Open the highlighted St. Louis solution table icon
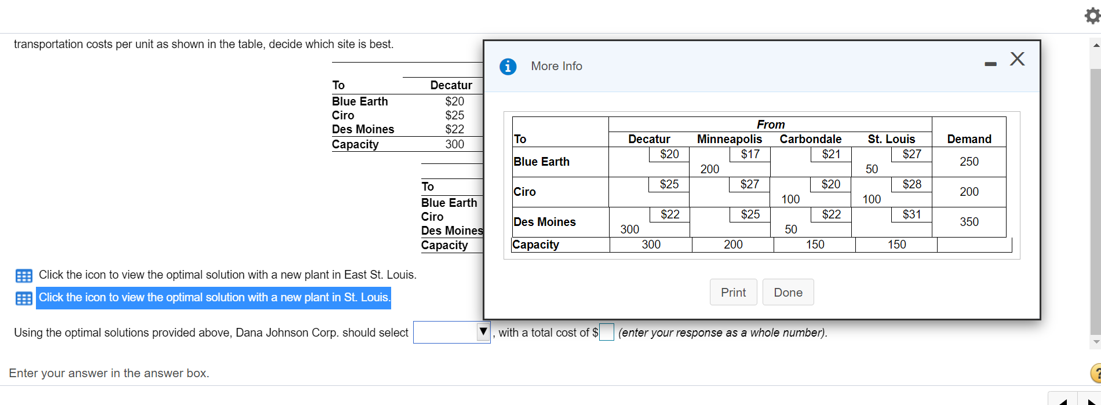The image size is (1101, 405). [24, 298]
